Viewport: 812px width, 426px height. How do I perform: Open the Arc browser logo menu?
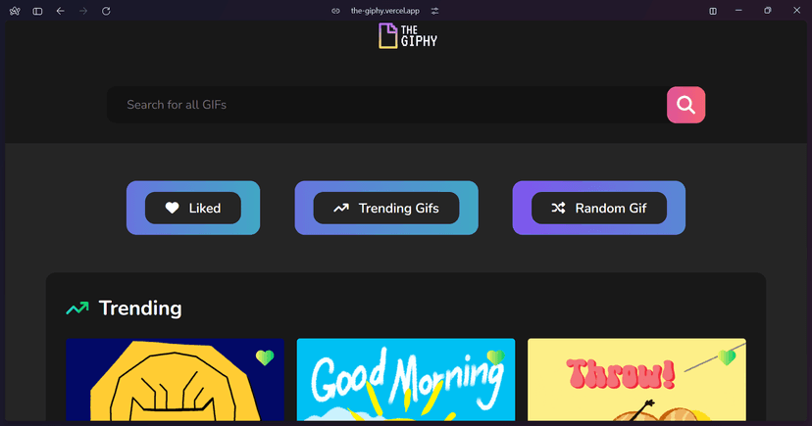pos(15,11)
